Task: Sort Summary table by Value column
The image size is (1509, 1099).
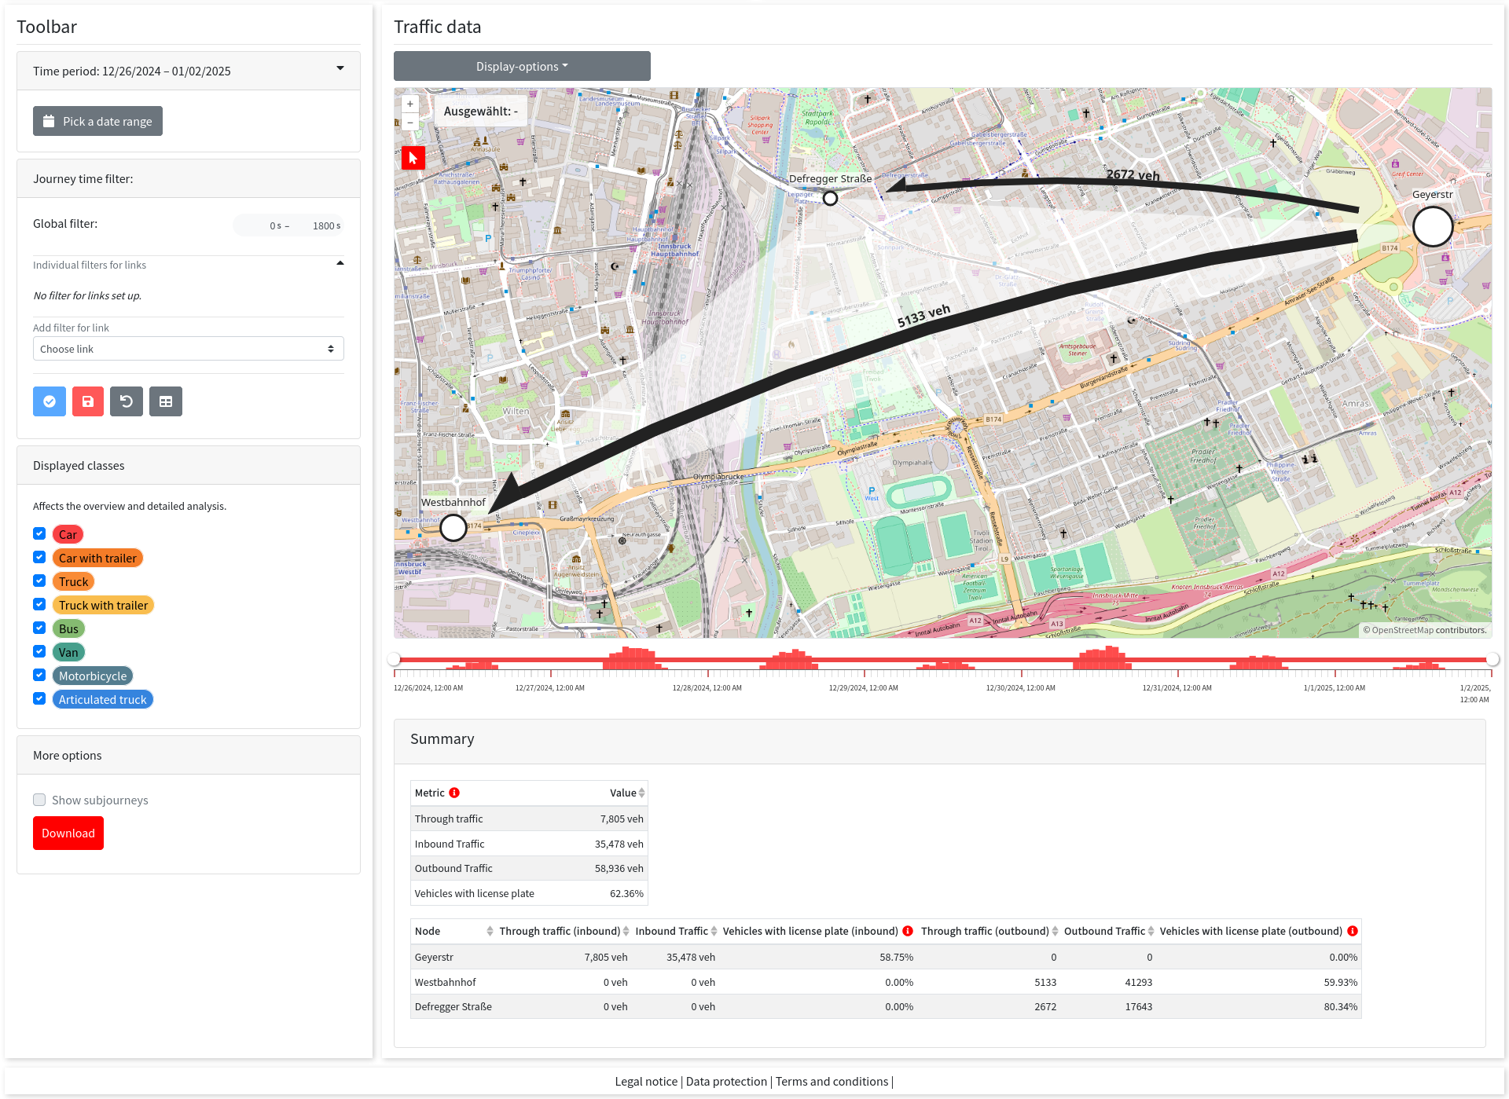Action: click(x=642, y=793)
